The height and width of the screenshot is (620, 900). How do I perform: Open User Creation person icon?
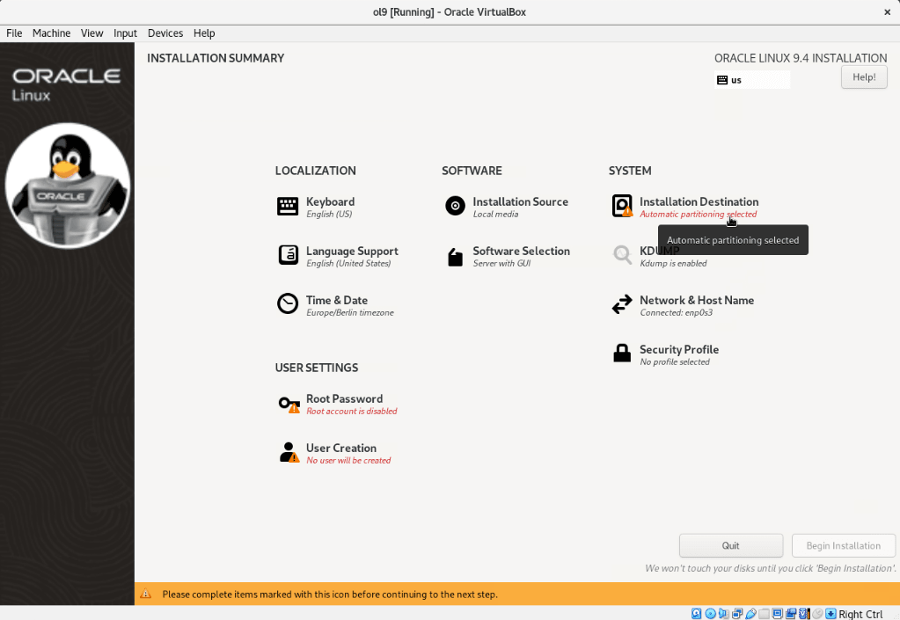coord(289,453)
